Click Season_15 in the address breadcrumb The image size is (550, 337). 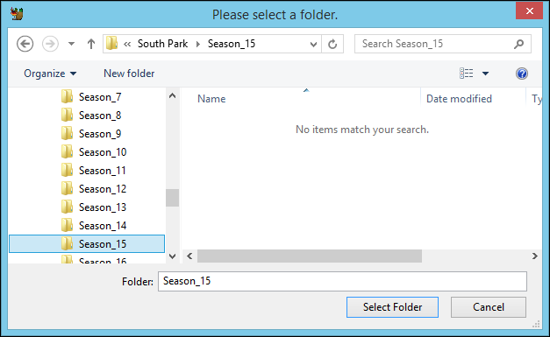(x=232, y=44)
